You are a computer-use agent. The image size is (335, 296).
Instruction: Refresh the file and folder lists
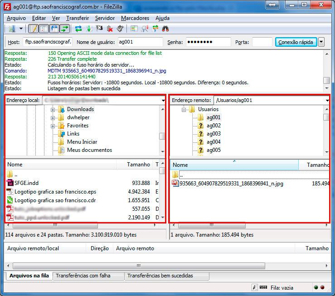[78, 29]
